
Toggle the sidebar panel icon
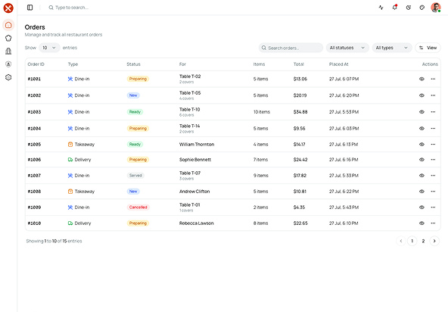tap(30, 8)
